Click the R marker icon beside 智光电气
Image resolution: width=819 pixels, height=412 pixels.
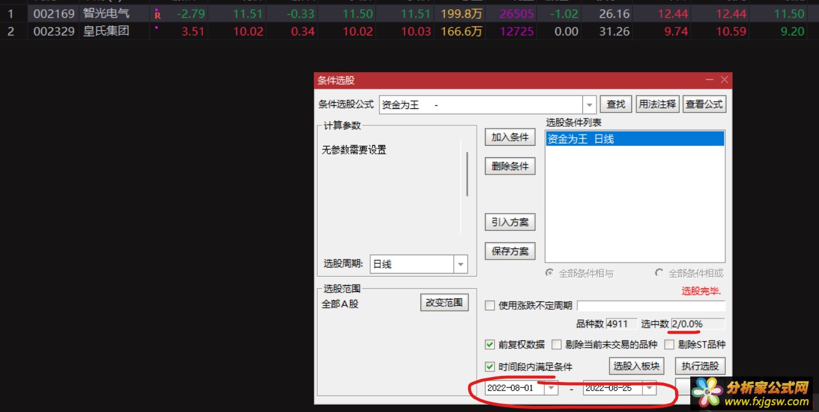pos(158,14)
